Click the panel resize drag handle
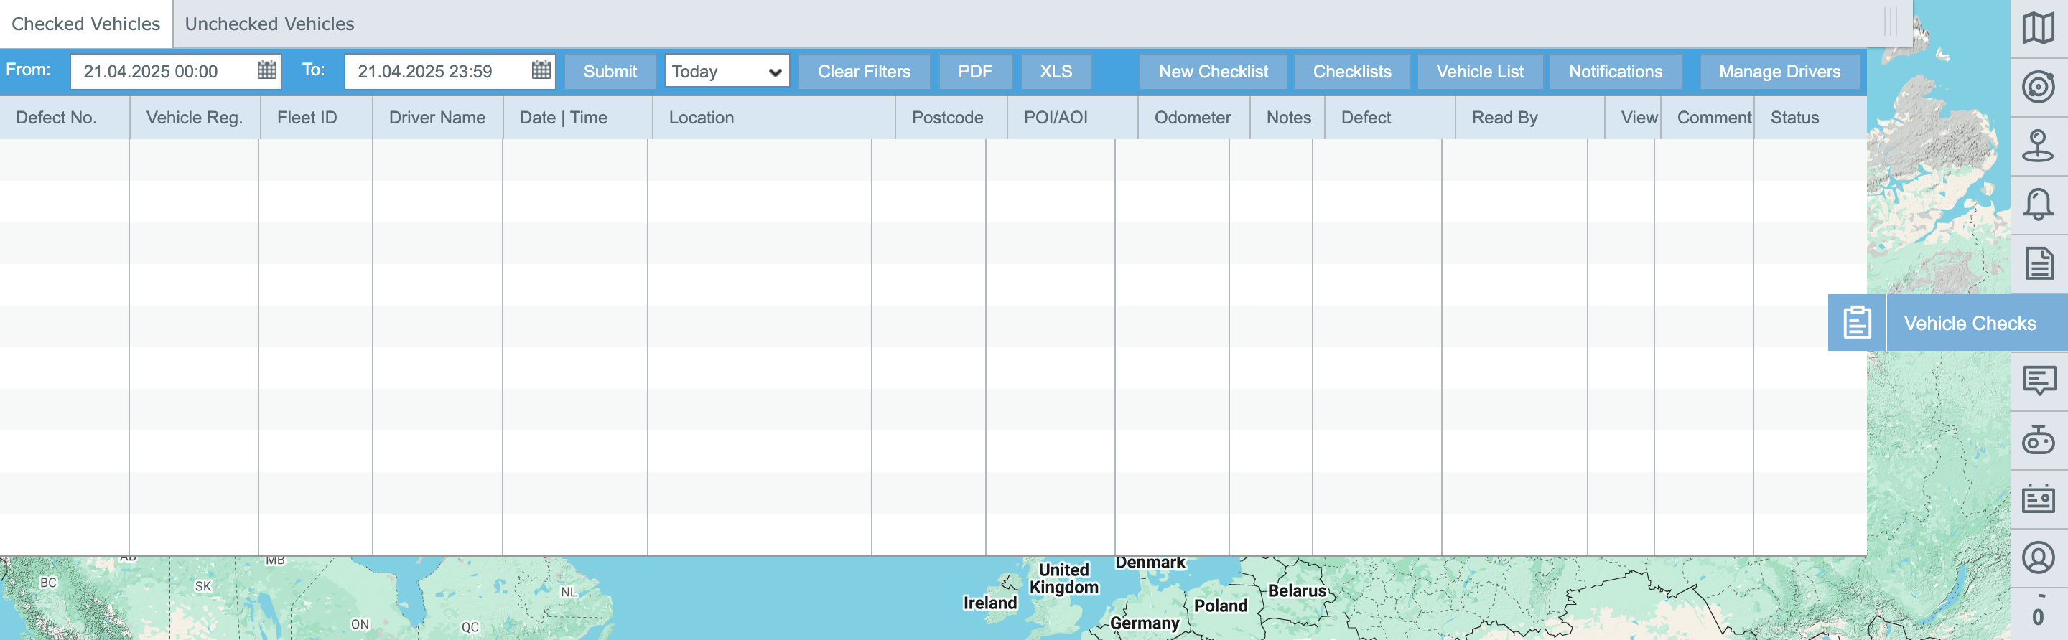2068x640 pixels. pos(1890,22)
